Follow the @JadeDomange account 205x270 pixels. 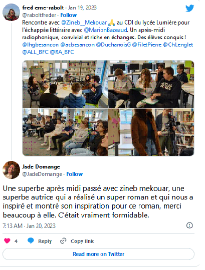[75, 174]
